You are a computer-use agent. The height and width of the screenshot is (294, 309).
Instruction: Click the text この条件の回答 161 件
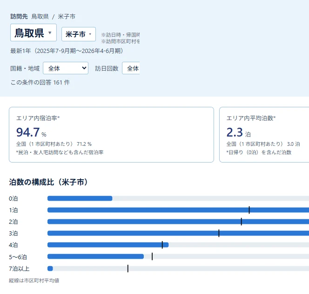pos(40,82)
